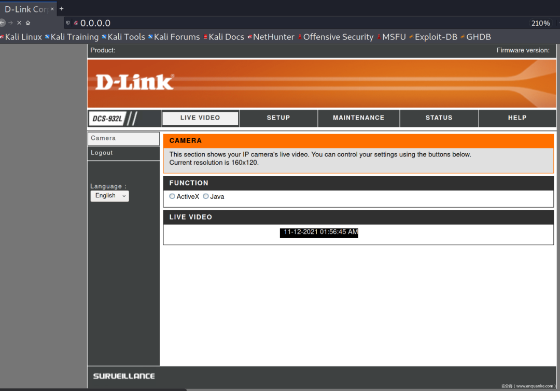Select Camera in the sidebar
The height and width of the screenshot is (391, 560).
123,138
